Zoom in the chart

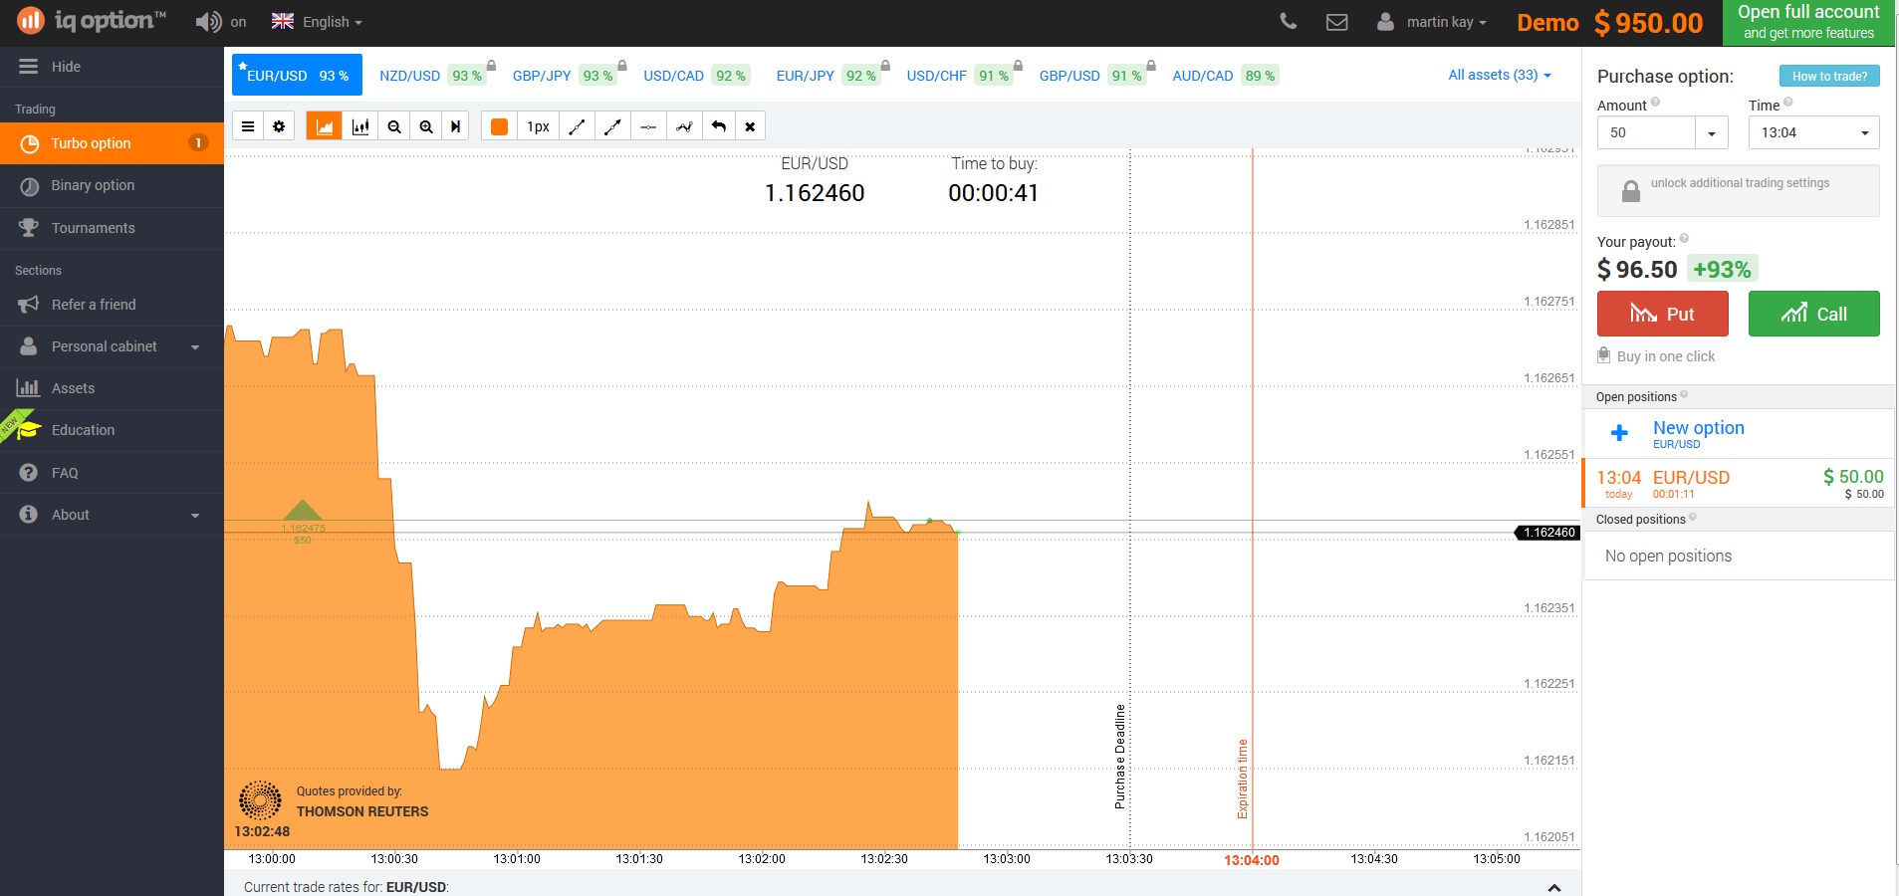coord(426,126)
